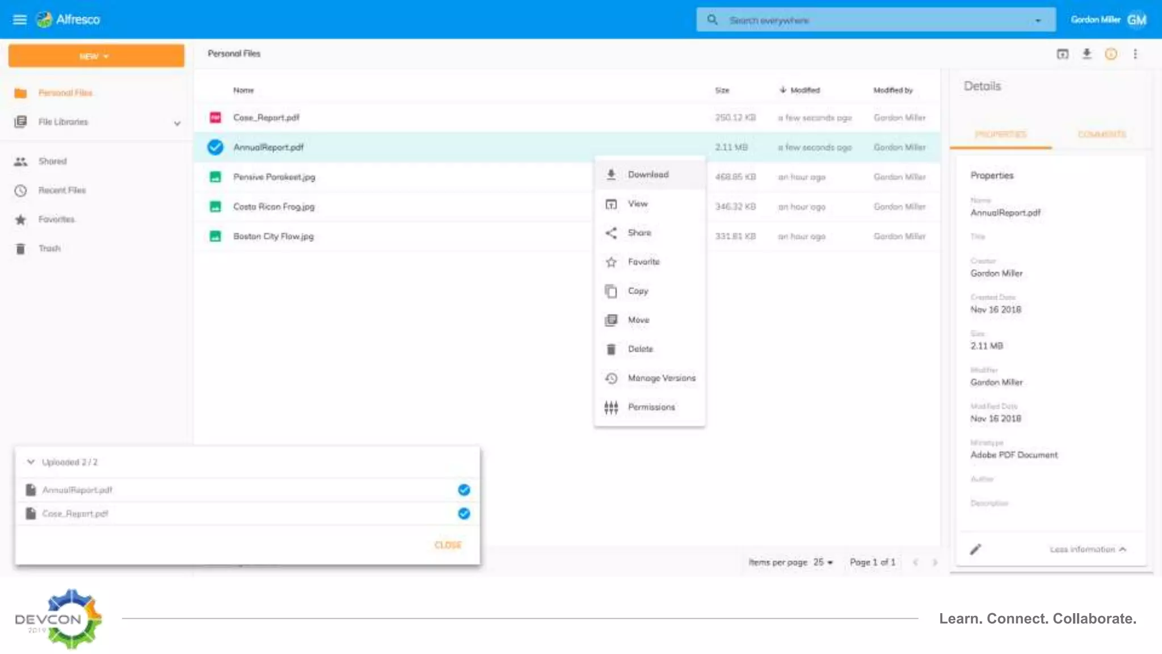
Task: Click the toolbar download icon
Action: [1087, 54]
